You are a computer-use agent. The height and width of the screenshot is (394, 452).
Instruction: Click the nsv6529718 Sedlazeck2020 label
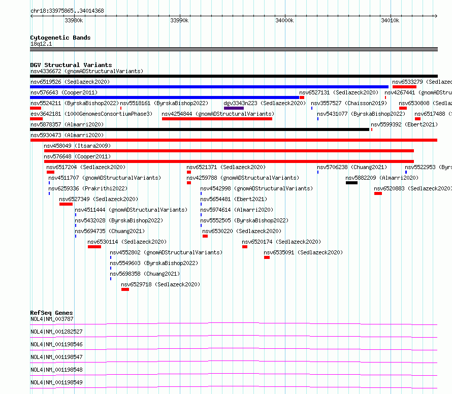pos(160,284)
